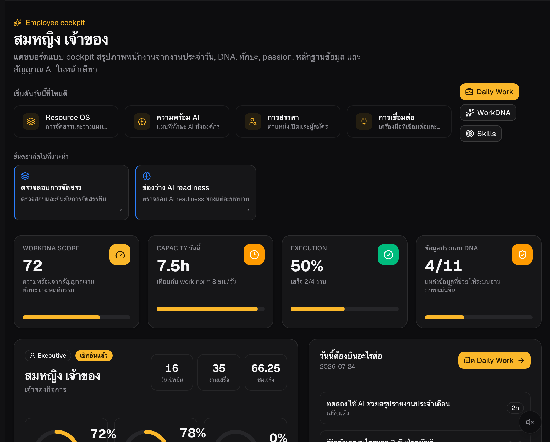Click the สมหญิง เจ้าของ page heading
Image resolution: width=550 pixels, height=442 pixels.
click(x=61, y=40)
